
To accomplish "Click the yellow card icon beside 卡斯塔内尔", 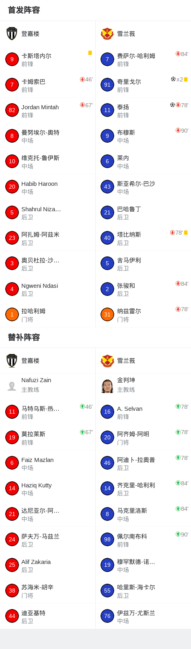I will point(90,53).
